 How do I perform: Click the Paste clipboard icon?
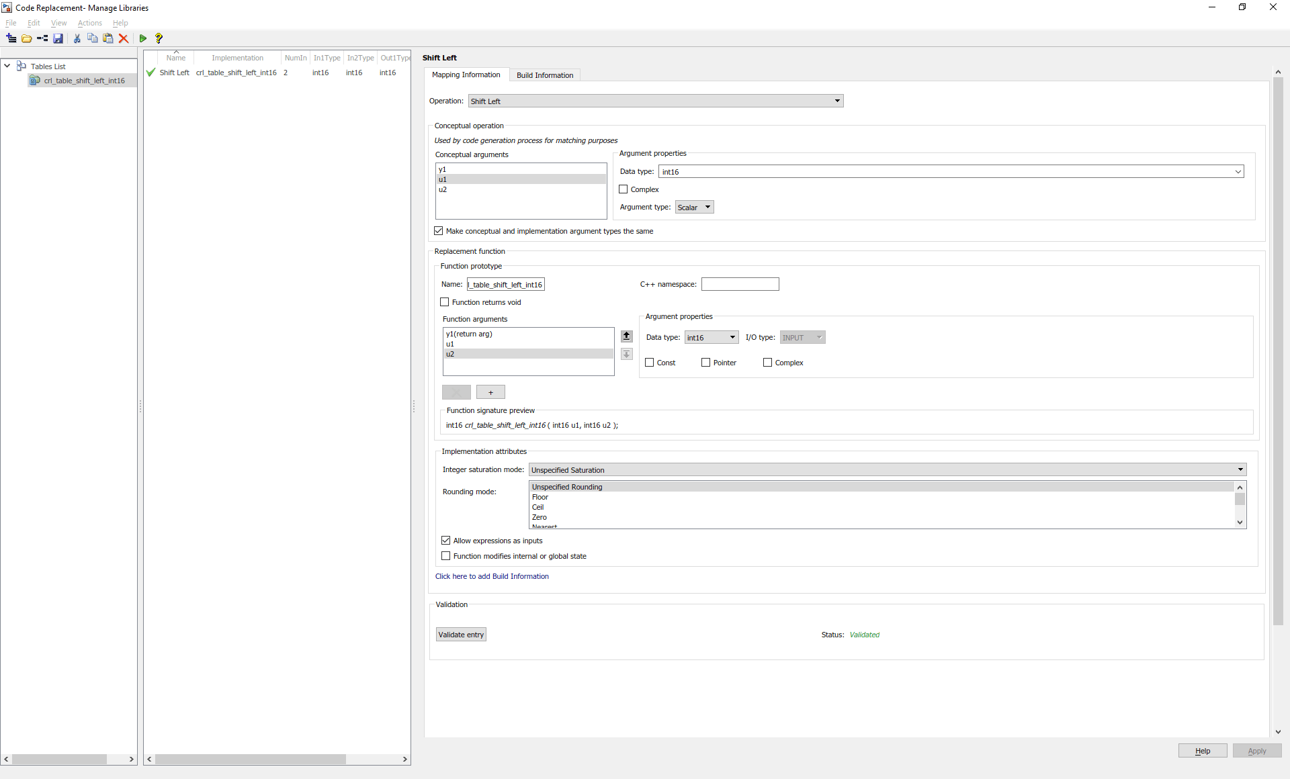coord(108,38)
